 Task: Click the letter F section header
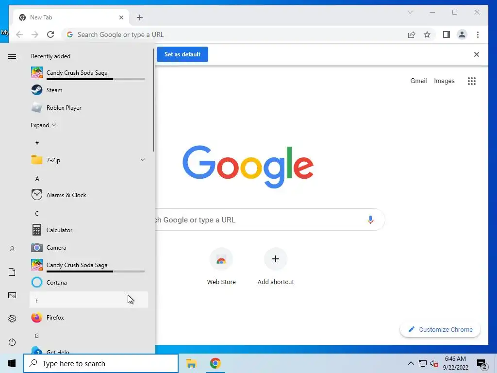89,300
